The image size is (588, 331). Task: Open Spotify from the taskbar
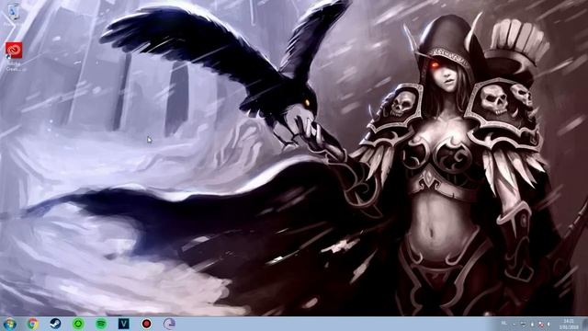[101, 324]
